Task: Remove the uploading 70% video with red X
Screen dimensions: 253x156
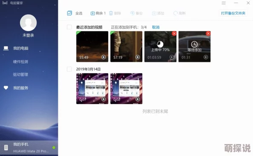Action: click(x=174, y=33)
